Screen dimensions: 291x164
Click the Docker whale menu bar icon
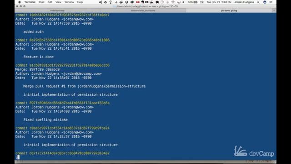tap(121, 2)
